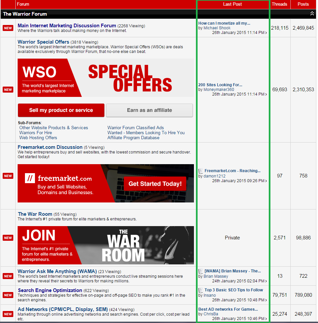Click post count 2,310,353
Image resolution: width=318 pixels, height=323 pixels.
[x=303, y=90]
